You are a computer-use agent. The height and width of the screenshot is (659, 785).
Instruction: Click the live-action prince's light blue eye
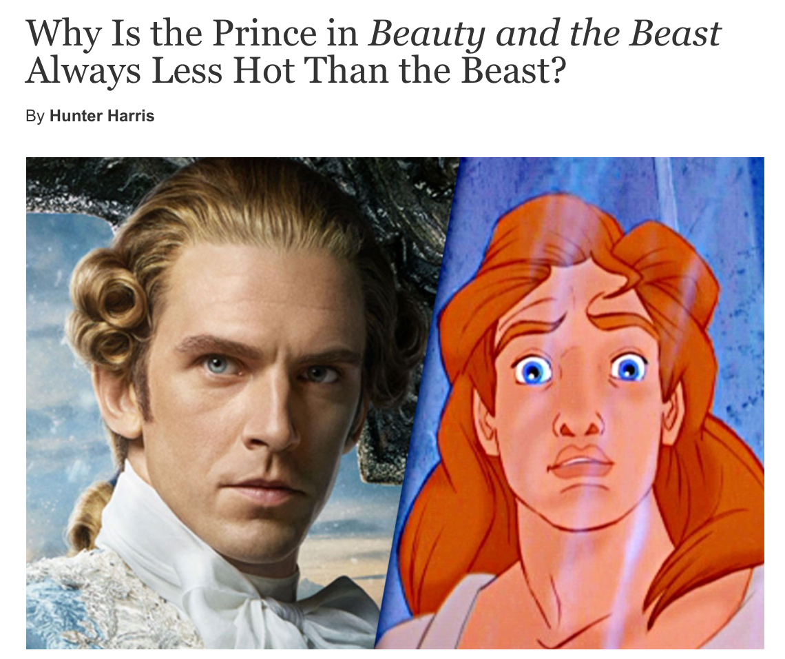(x=219, y=365)
